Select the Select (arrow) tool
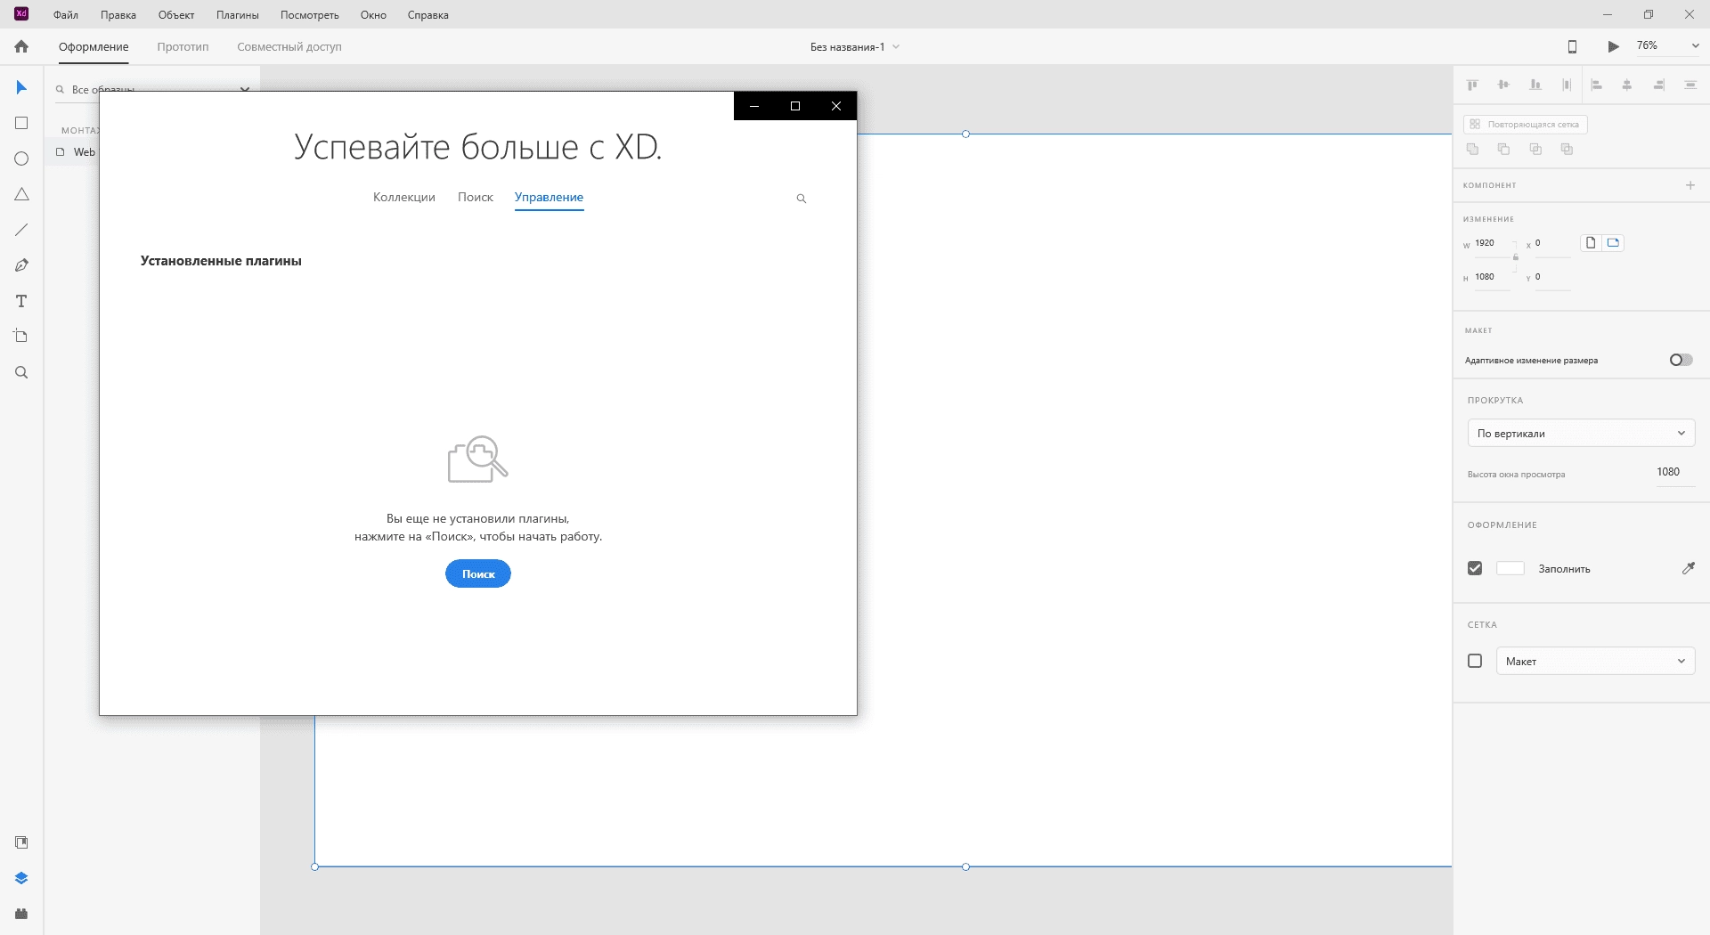This screenshot has width=1710, height=935. [21, 87]
